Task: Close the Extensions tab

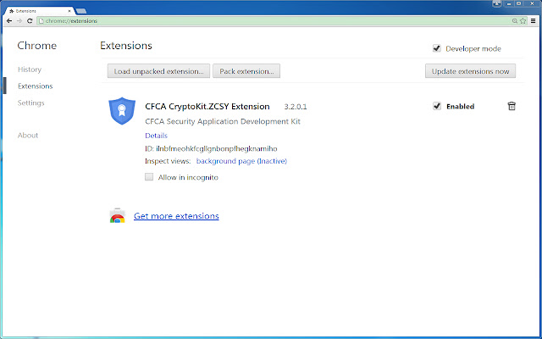Action: 69,11
